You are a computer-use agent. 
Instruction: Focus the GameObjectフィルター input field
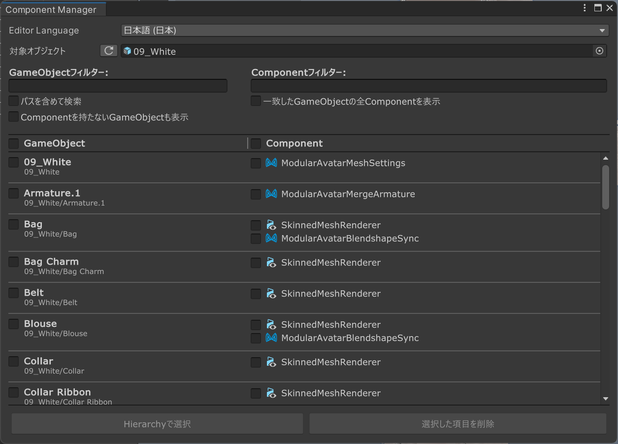(118, 86)
